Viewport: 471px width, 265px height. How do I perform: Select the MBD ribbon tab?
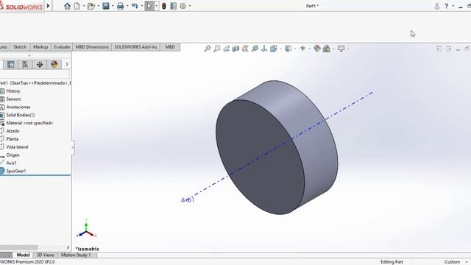click(x=170, y=47)
